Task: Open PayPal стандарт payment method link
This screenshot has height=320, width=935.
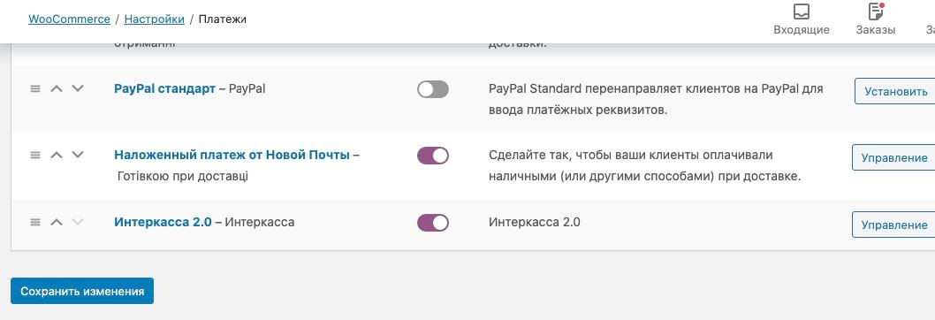Action: [164, 89]
